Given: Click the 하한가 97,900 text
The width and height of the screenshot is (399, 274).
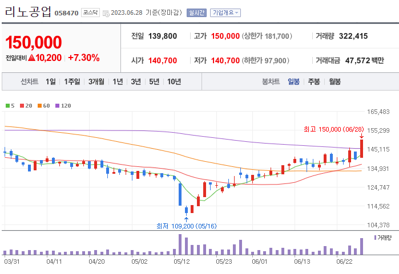Looking at the screenshot, I should 265,60.
